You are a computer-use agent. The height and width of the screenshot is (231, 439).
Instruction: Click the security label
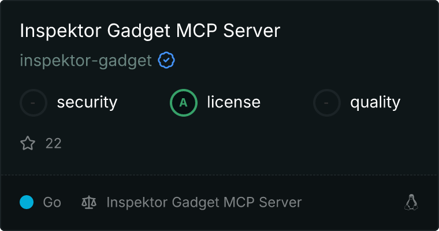tap(87, 102)
